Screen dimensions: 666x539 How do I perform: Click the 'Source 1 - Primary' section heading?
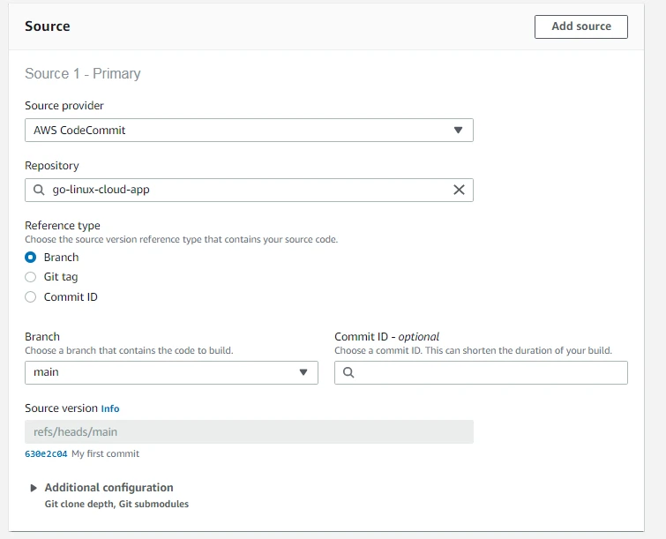click(x=82, y=73)
